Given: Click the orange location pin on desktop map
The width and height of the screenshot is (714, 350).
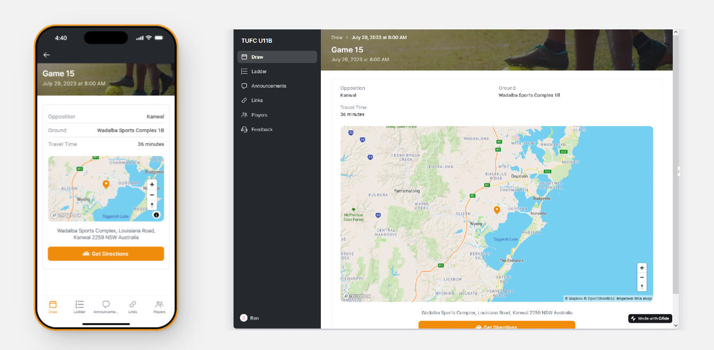Looking at the screenshot, I should tap(497, 210).
